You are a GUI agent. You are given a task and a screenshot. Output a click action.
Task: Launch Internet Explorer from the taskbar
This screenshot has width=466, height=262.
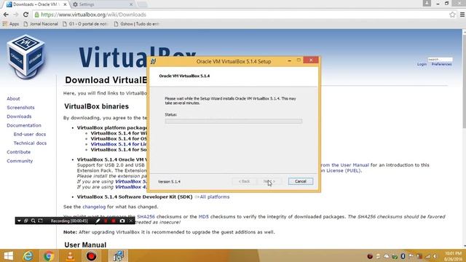coord(28,256)
